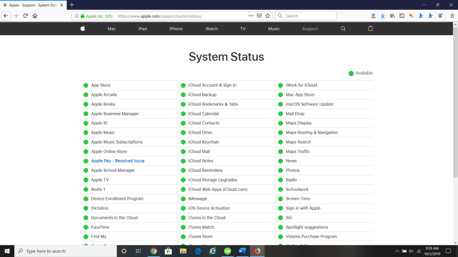Click the site information icon in the address bar

76,16
